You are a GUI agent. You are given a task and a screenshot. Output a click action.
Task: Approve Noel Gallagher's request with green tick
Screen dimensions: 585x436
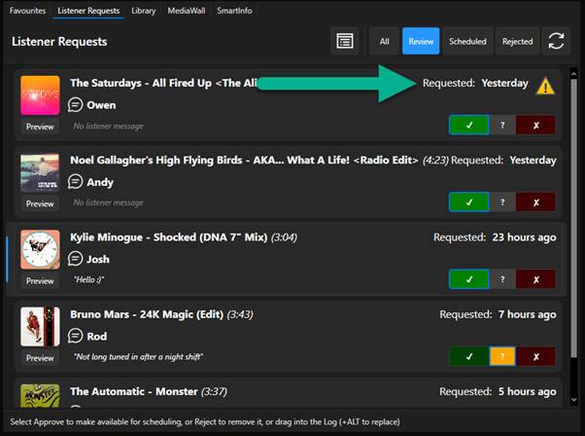click(469, 202)
